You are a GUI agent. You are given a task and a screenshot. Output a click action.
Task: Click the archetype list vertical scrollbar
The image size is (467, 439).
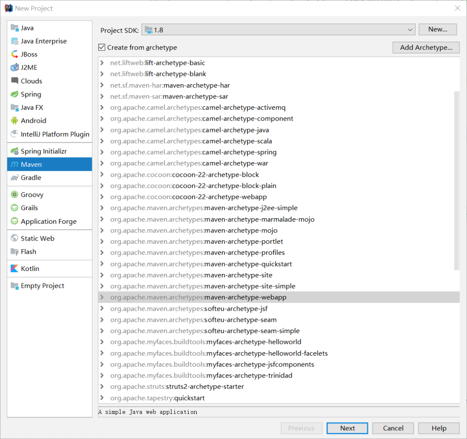(457, 181)
